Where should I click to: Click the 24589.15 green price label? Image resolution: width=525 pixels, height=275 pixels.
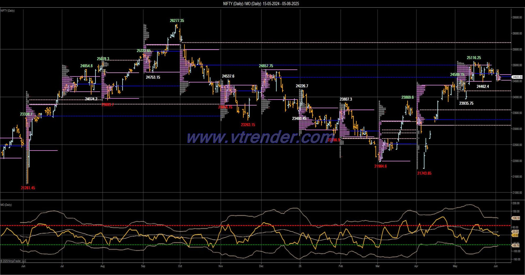(x=457, y=75)
